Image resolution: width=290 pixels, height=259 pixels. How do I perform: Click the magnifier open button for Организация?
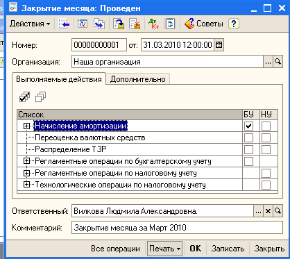[278, 62]
